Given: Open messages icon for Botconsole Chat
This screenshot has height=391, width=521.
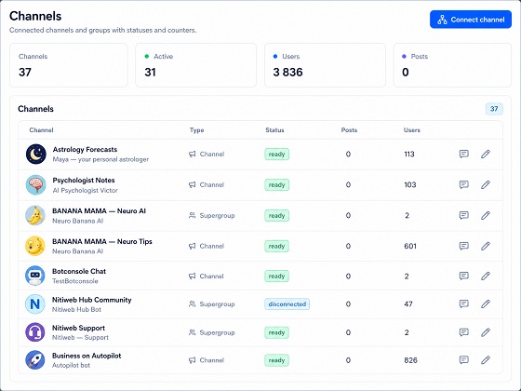Looking at the screenshot, I should click(464, 276).
